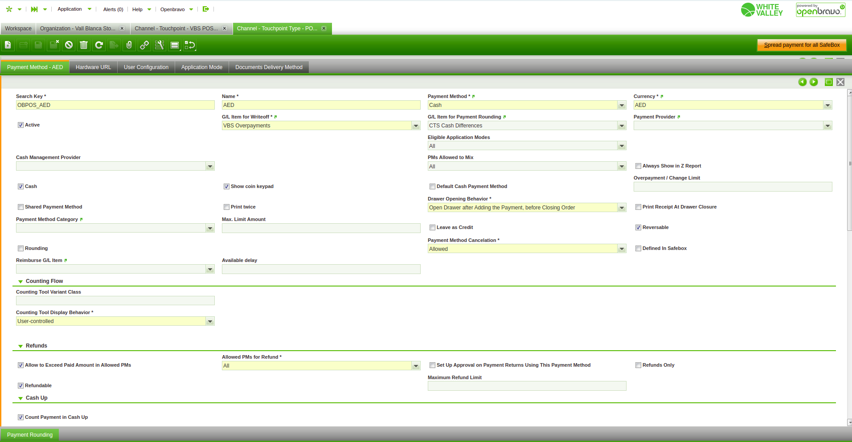Image resolution: width=852 pixels, height=442 pixels.
Task: Click Spread payment for all SafeBox button
Action: tap(802, 45)
